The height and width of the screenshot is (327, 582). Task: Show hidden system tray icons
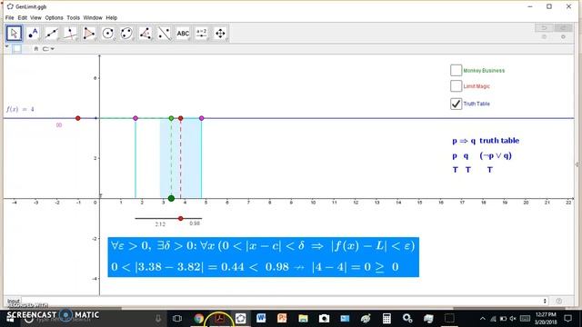click(x=483, y=319)
